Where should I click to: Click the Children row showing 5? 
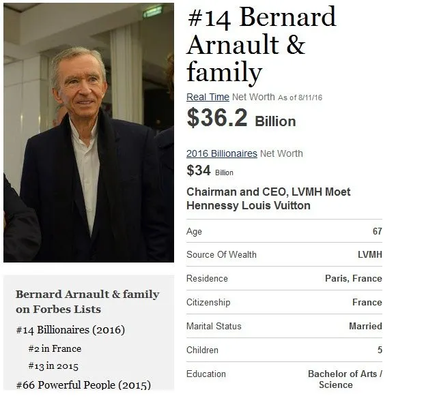pos(284,350)
